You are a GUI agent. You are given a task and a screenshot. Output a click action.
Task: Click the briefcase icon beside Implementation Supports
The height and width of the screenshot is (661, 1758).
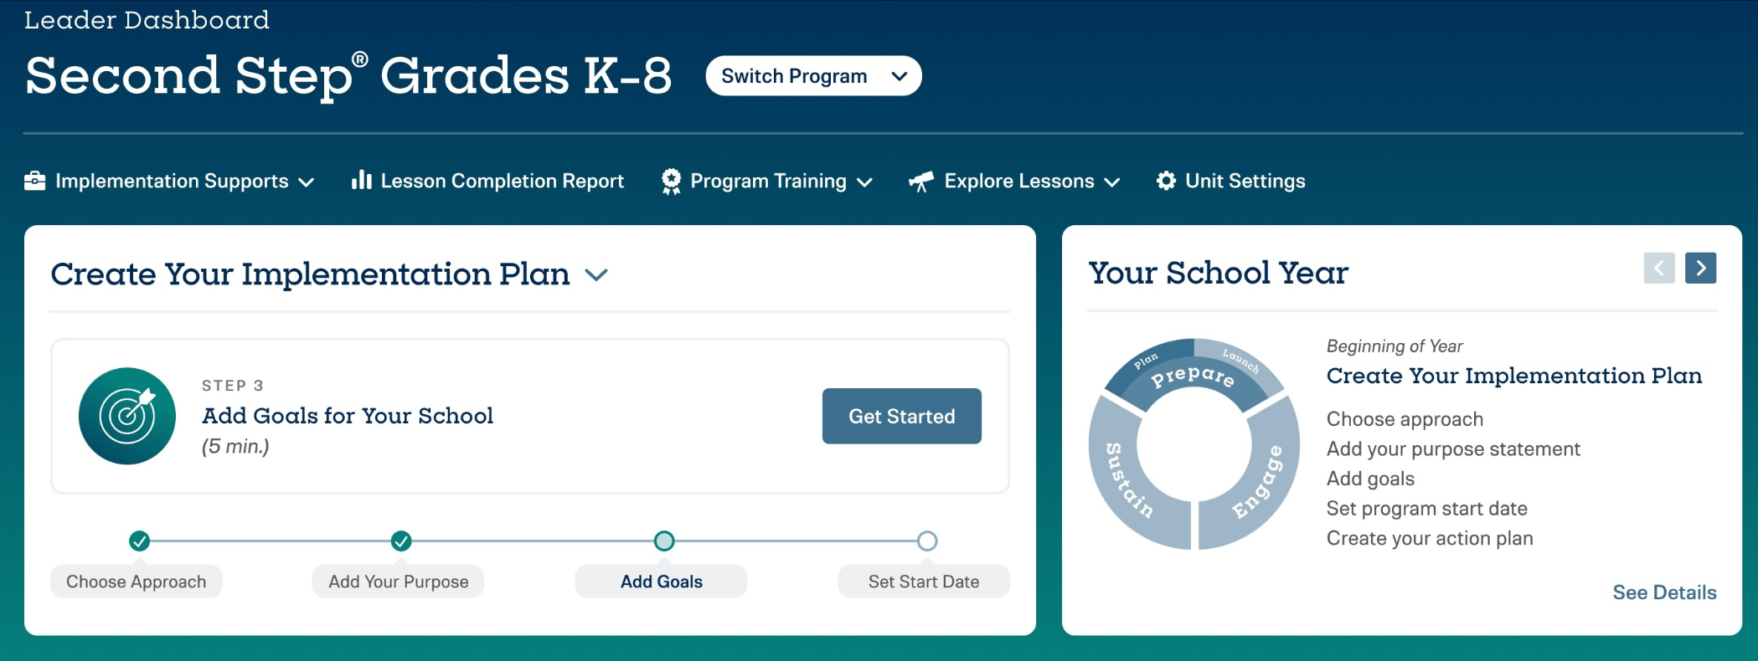pos(35,181)
